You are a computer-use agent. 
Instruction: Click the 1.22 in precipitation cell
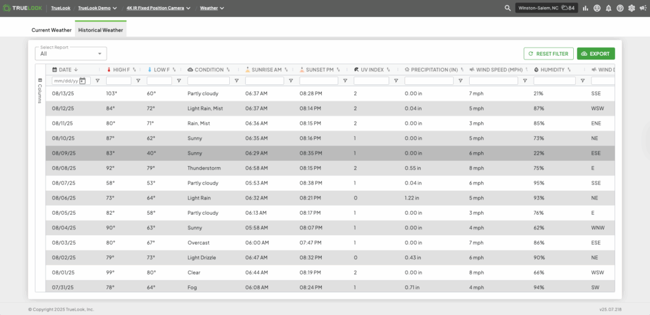pyautogui.click(x=411, y=198)
